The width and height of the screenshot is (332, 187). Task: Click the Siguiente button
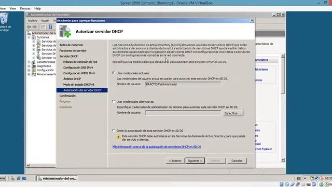pos(195,161)
